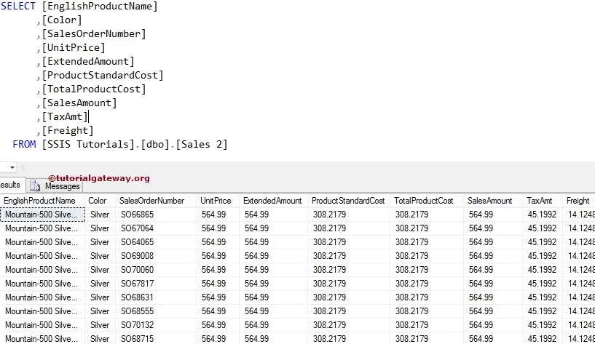Click the ExtendedAmount column header
The image size is (595, 344).
click(273, 201)
